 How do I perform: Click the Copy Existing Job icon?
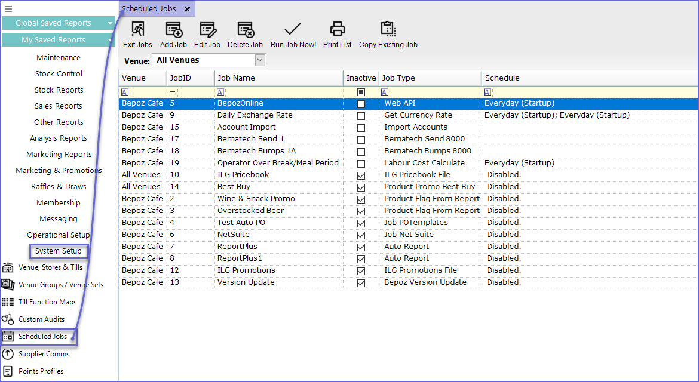click(388, 29)
